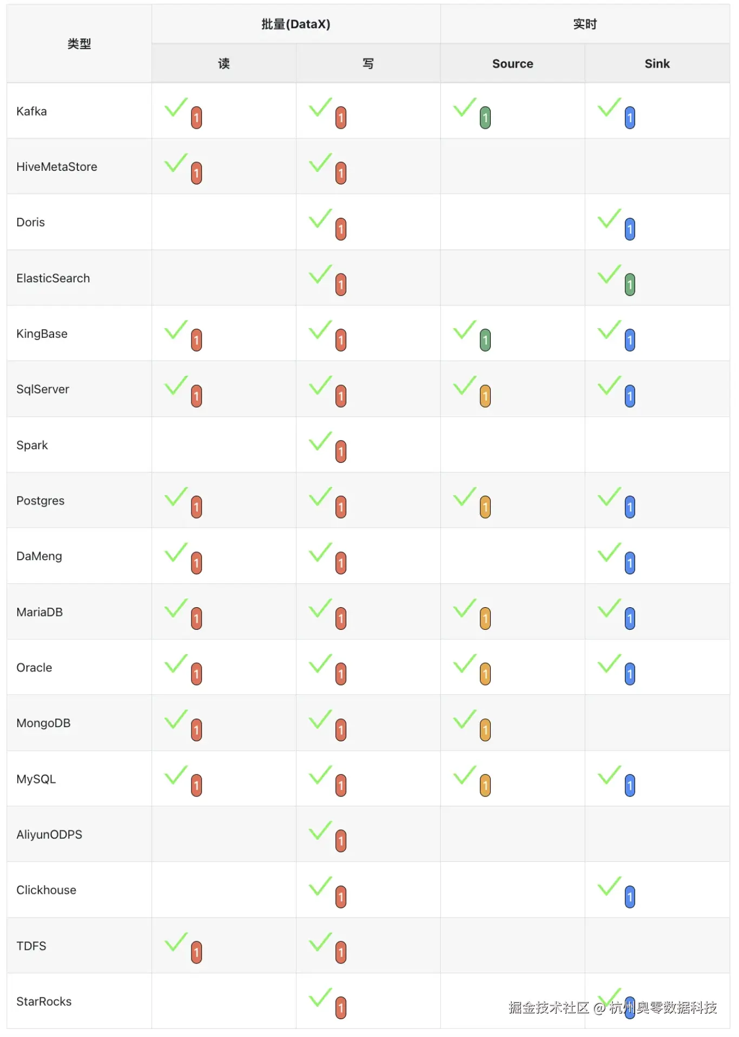
Task: Click the blue badge in Clickhouse's Sink cell
Action: (x=630, y=897)
